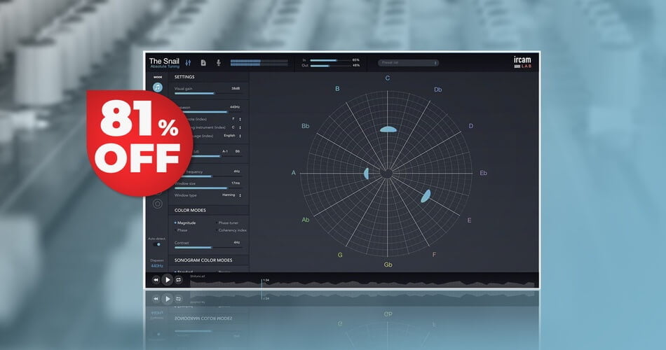This screenshot has width=666, height=350.
Task: Open the Window type Hanning dropdown
Action: pos(231,195)
